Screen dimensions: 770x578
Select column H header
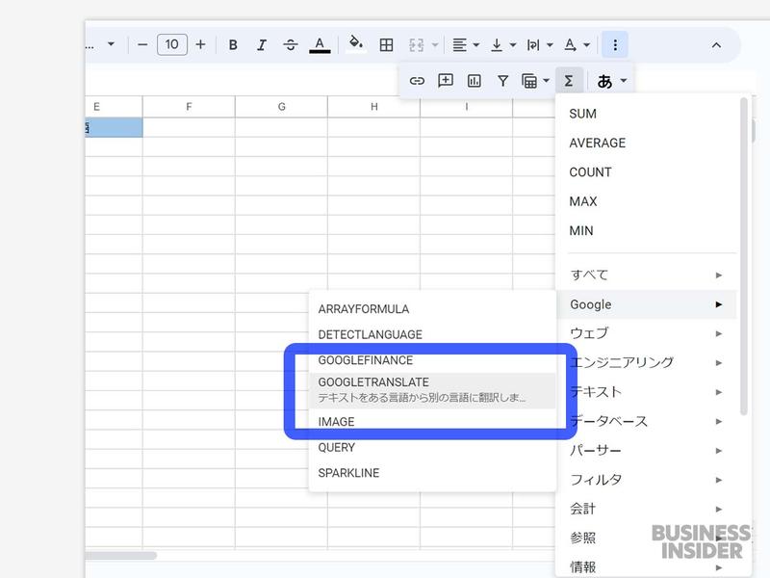pyautogui.click(x=373, y=107)
